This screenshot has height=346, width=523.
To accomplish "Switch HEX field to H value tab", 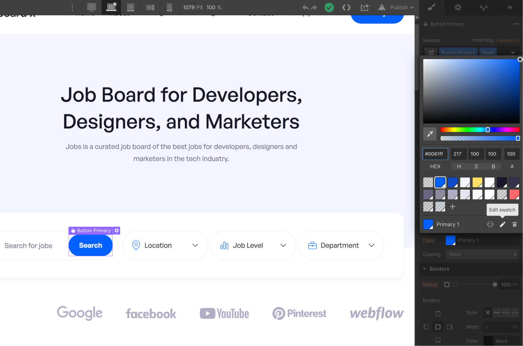I will point(459,166).
